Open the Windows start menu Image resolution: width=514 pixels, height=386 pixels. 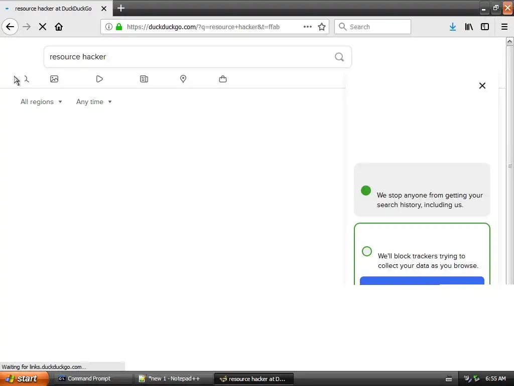24,378
